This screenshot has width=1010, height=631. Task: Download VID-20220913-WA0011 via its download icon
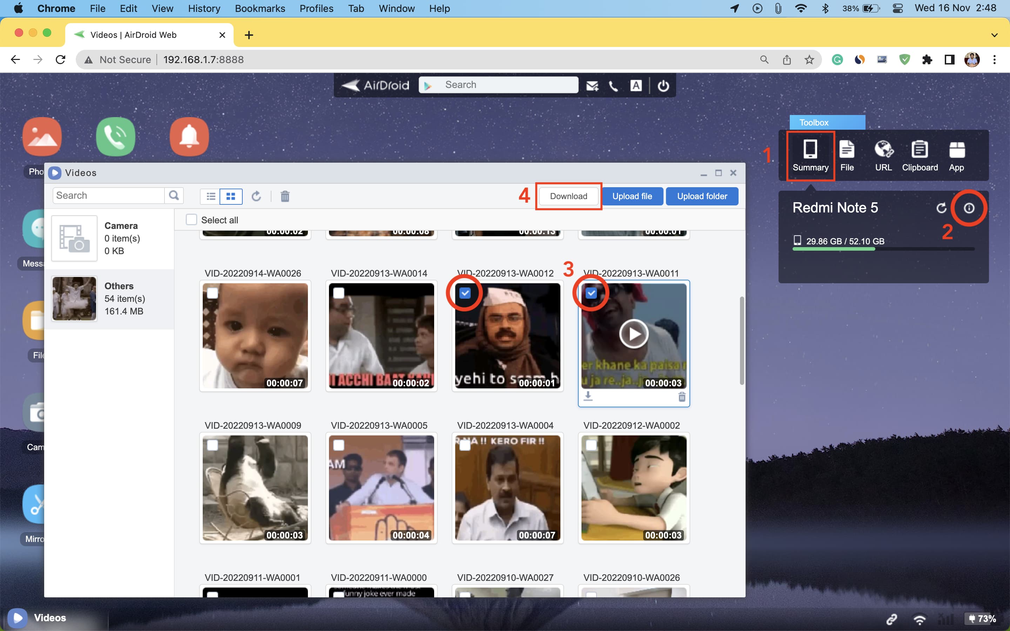[x=588, y=396]
